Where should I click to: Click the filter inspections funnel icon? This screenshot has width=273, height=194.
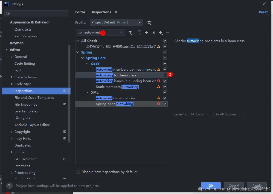tap(130, 33)
